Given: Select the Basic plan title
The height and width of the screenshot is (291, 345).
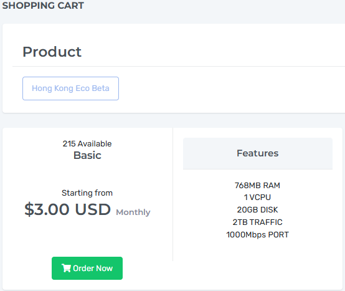Looking at the screenshot, I should coord(87,155).
